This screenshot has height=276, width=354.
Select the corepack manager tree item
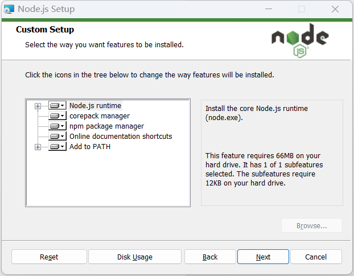click(x=100, y=116)
